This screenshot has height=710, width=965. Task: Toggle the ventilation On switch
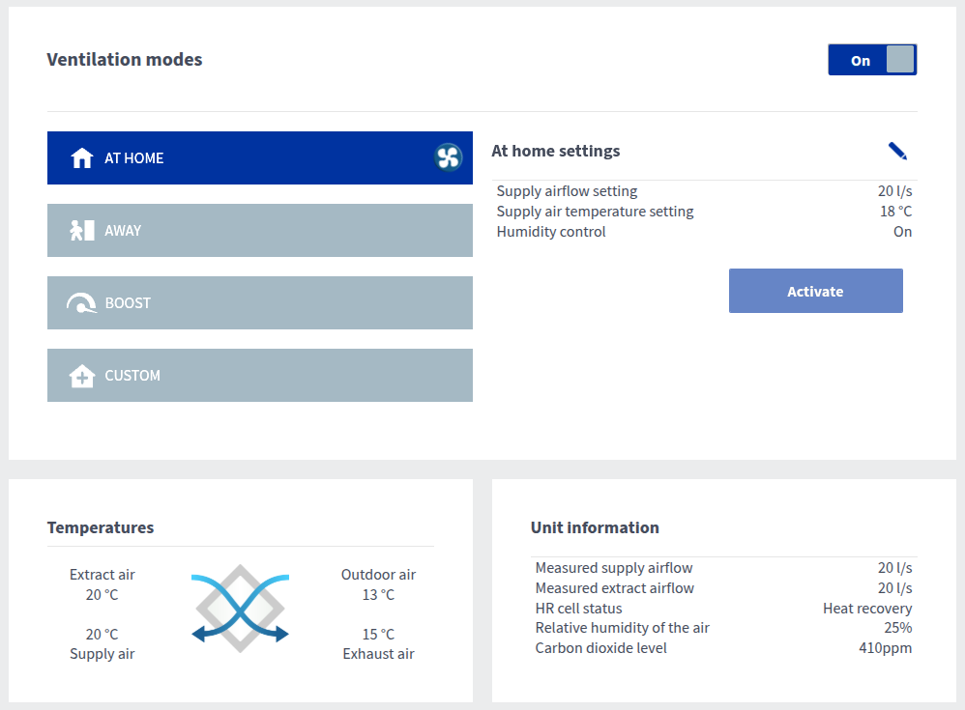pos(871,60)
